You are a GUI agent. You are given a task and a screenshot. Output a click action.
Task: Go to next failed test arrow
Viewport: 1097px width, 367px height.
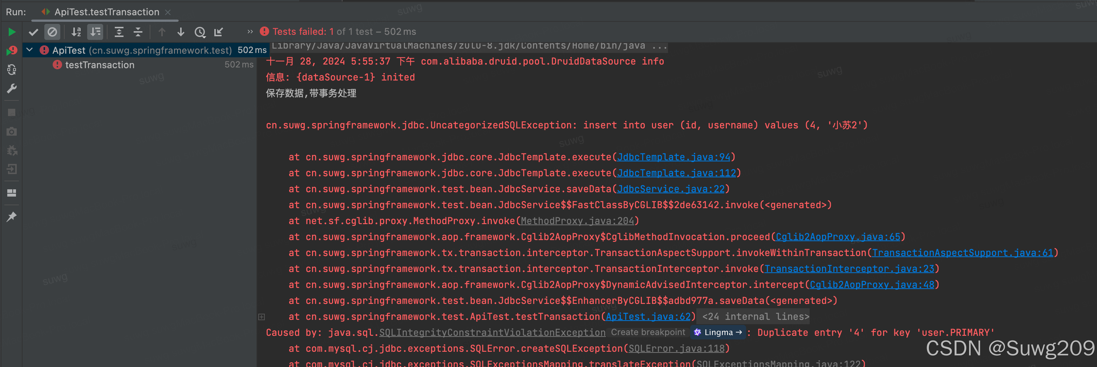(x=181, y=32)
